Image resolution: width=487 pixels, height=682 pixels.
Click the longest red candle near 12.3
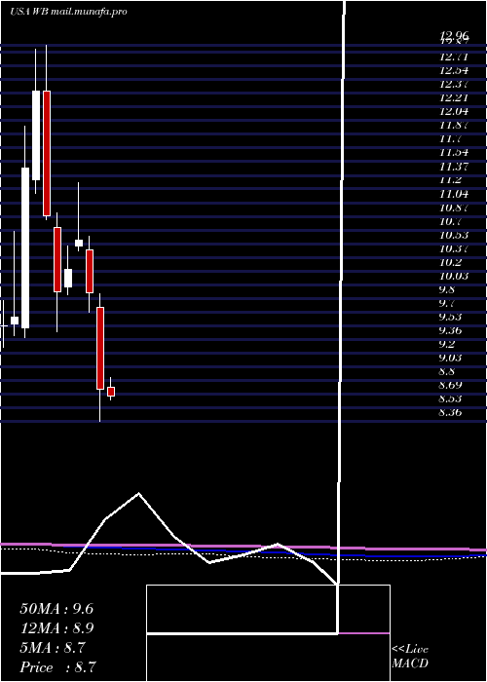(47, 153)
